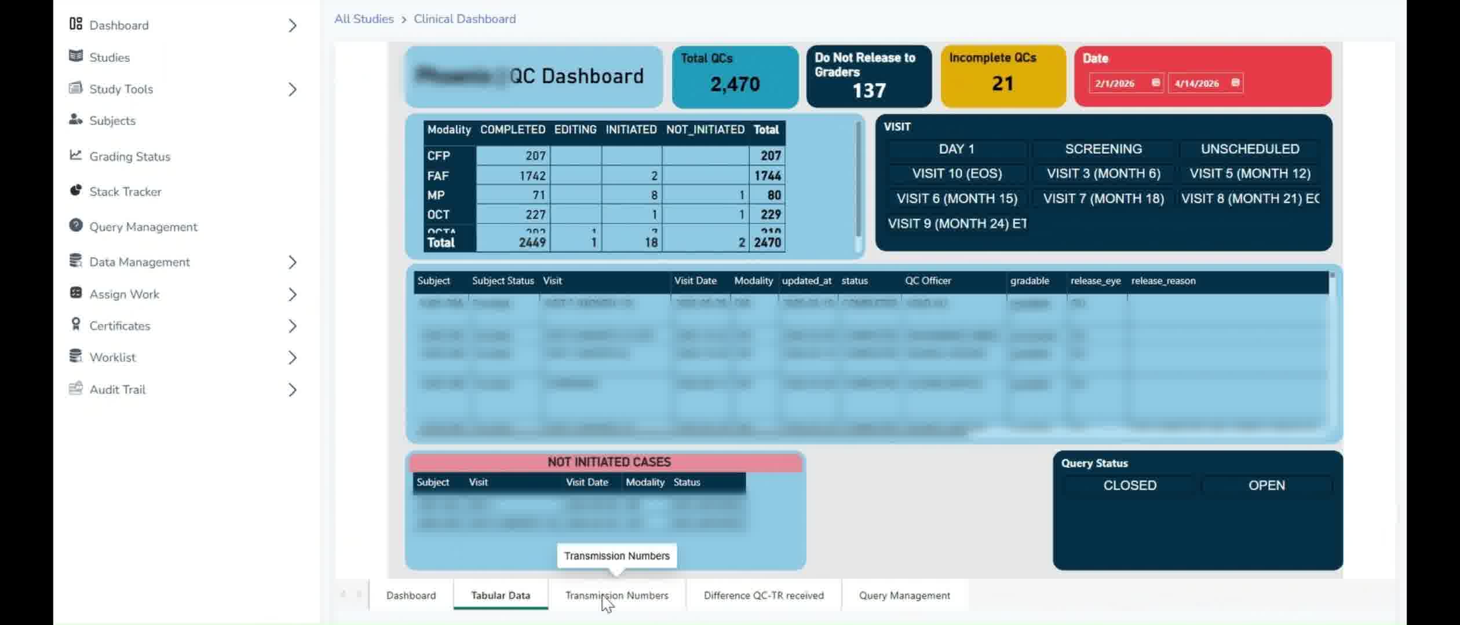Image resolution: width=1460 pixels, height=625 pixels.
Task: Select the CLOSED query status button
Action: [1129, 486]
